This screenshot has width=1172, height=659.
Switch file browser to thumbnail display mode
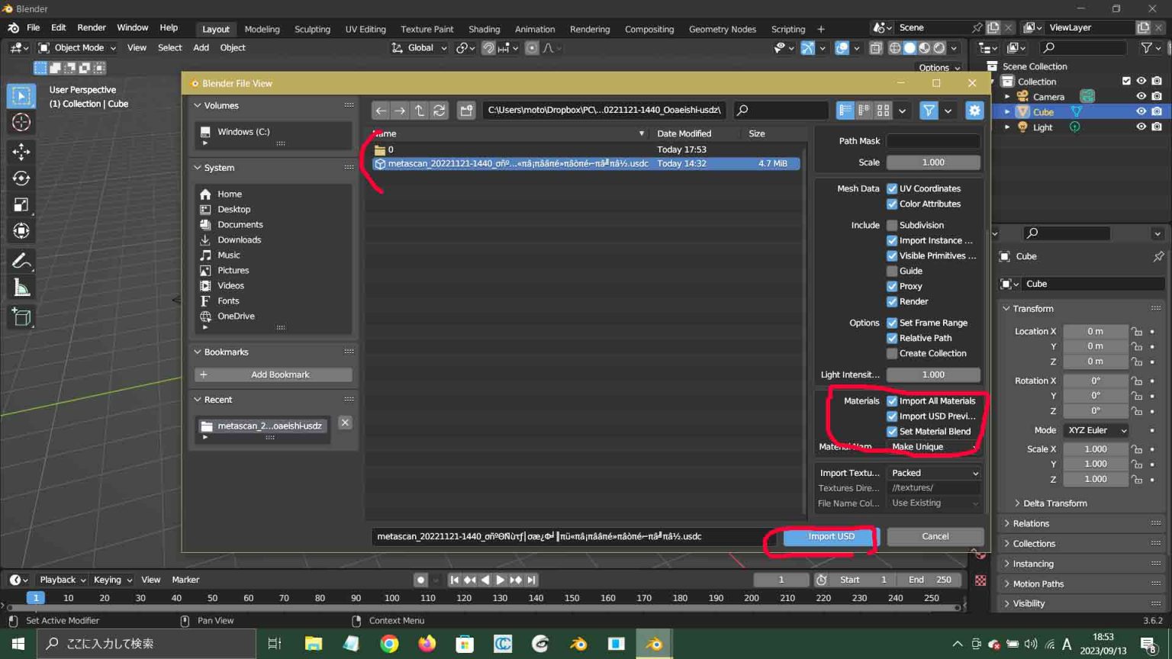coord(882,110)
